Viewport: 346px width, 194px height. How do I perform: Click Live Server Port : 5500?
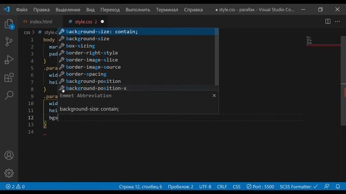(x=260, y=187)
